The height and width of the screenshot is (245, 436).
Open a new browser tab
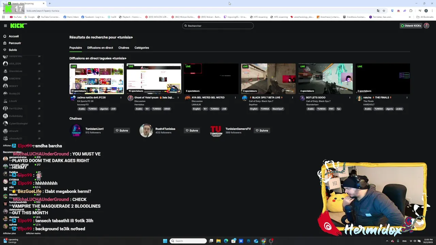(49, 3)
